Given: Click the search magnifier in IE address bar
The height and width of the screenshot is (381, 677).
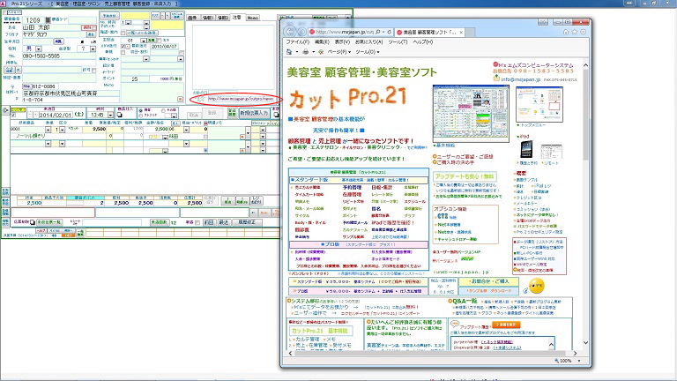Looking at the screenshot, I should [378, 32].
